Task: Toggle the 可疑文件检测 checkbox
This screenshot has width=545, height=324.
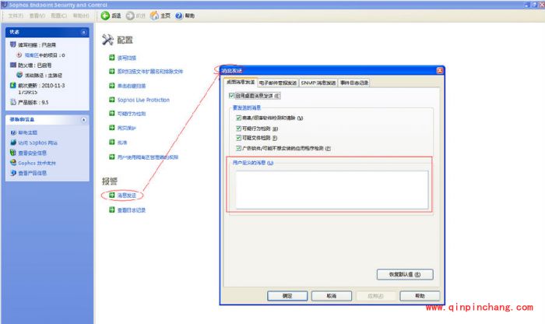Action: pyautogui.click(x=238, y=138)
